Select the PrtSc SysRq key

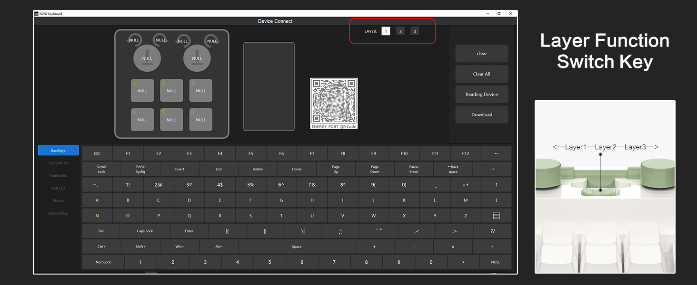point(140,169)
